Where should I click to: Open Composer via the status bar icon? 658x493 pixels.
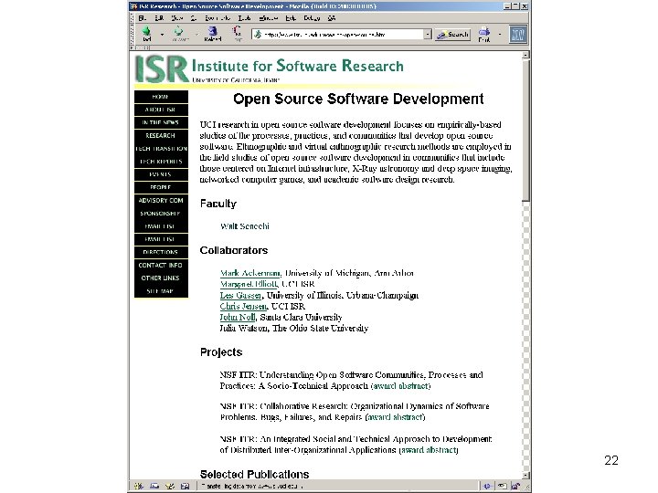pos(170,486)
